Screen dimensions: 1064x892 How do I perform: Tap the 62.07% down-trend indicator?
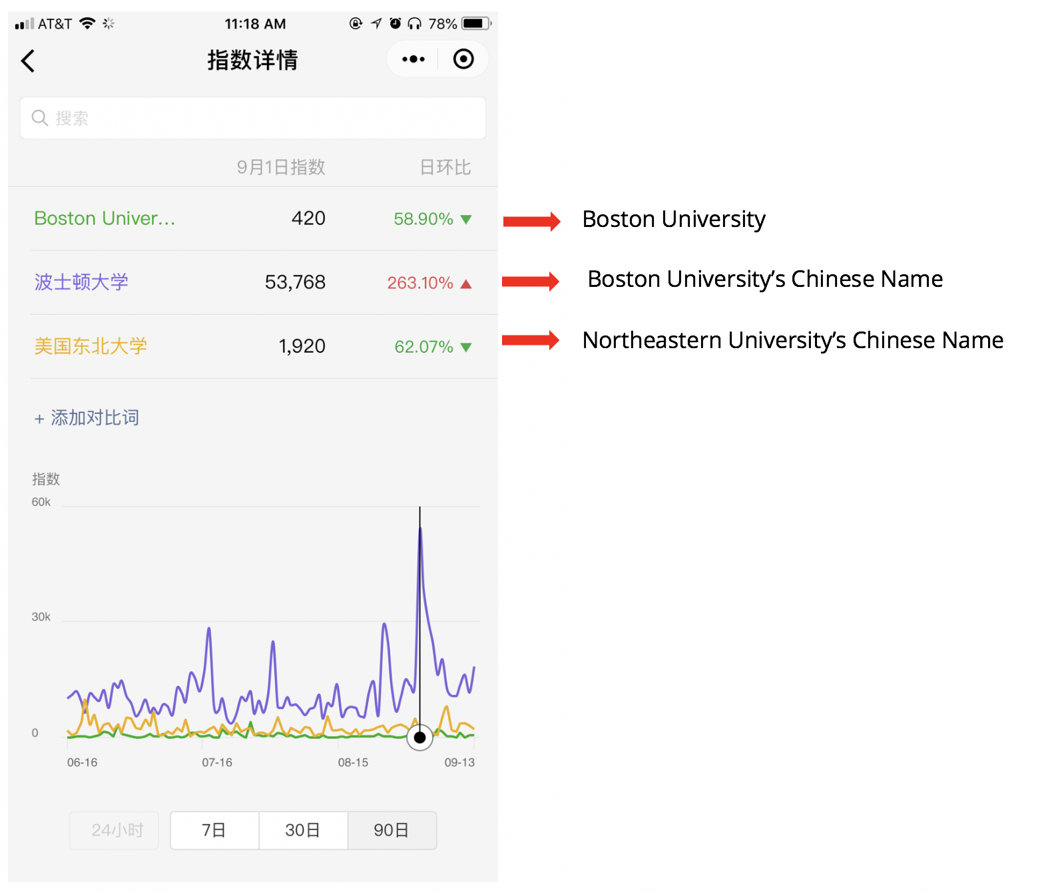tap(433, 347)
